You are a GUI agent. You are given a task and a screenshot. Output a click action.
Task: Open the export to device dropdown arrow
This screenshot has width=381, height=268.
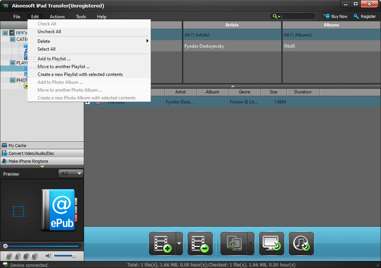pos(251,244)
